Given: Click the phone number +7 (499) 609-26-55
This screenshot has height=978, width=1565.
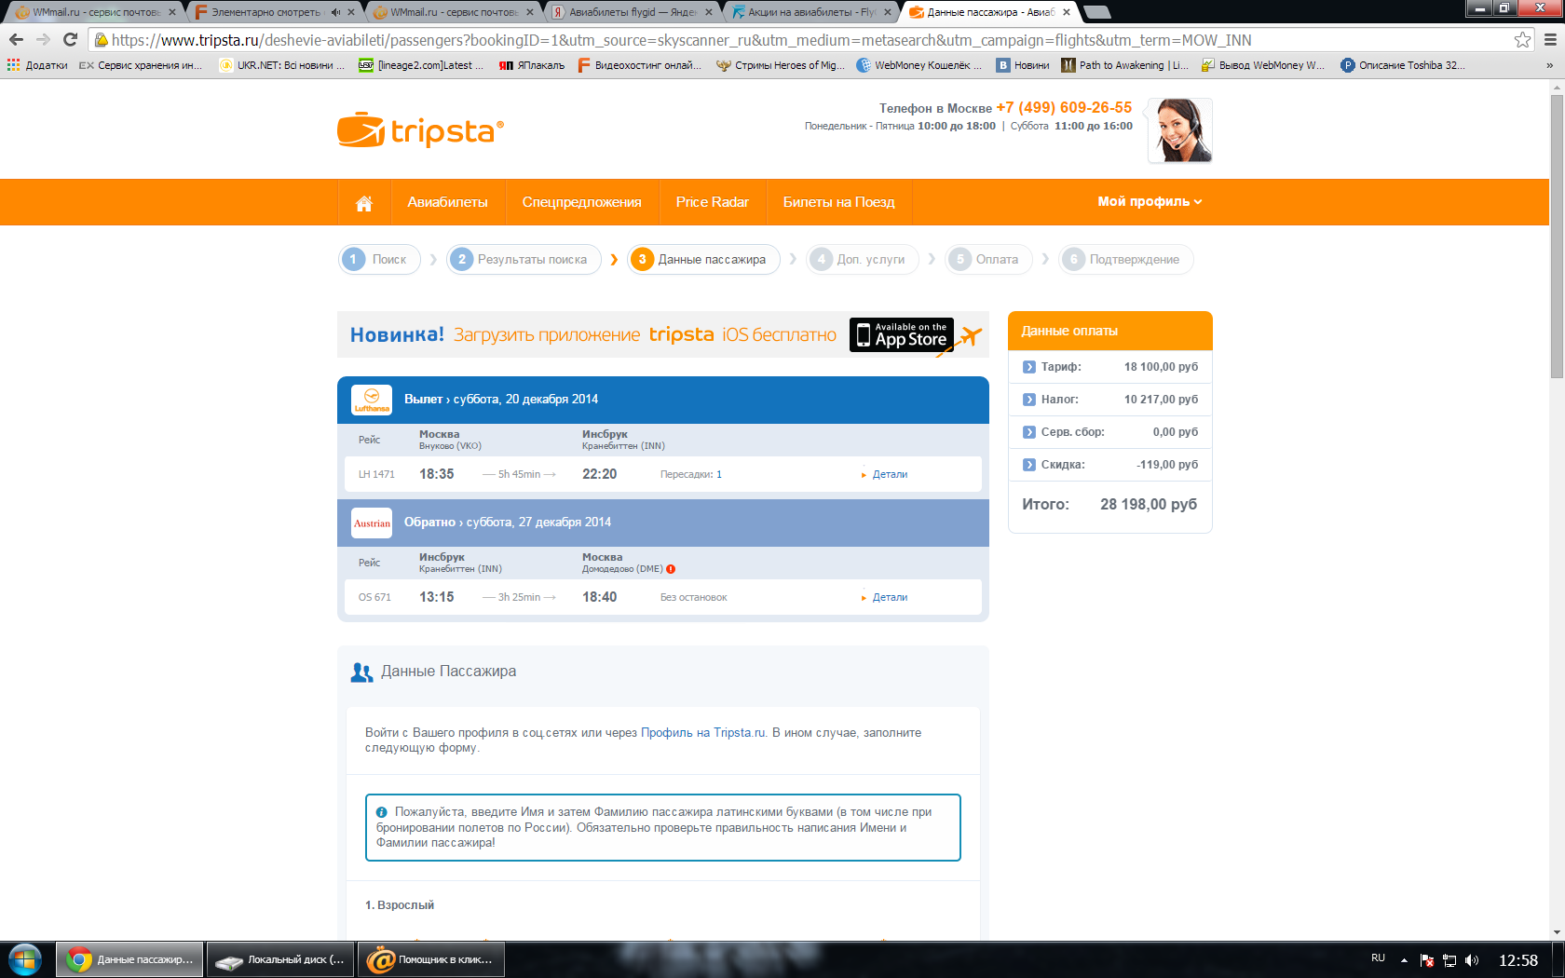Looking at the screenshot, I should click(1064, 108).
